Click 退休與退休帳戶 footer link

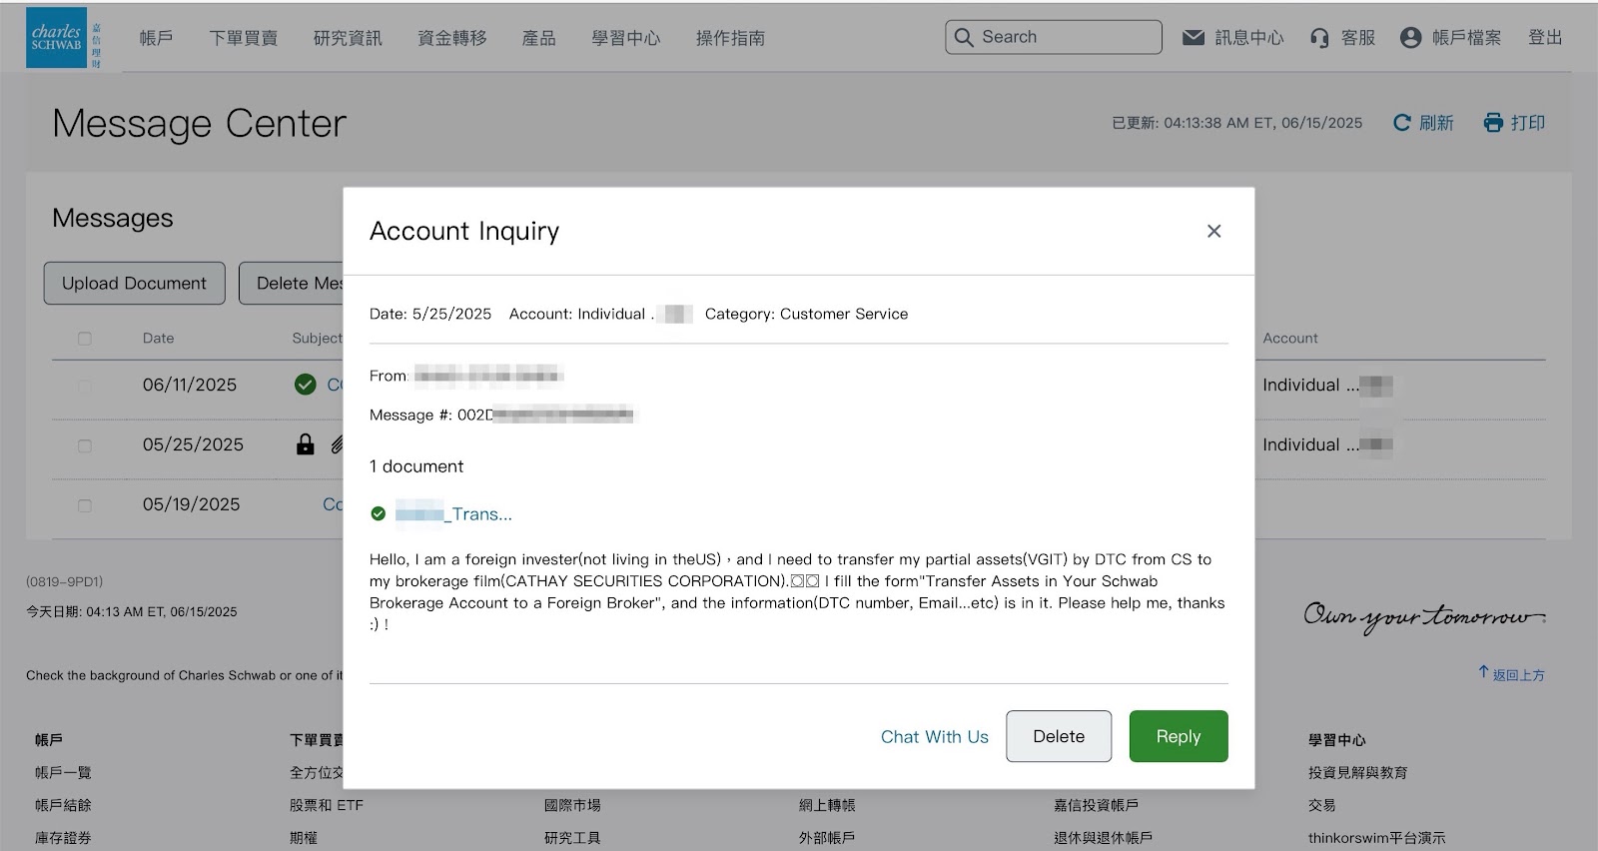[x=1103, y=838]
